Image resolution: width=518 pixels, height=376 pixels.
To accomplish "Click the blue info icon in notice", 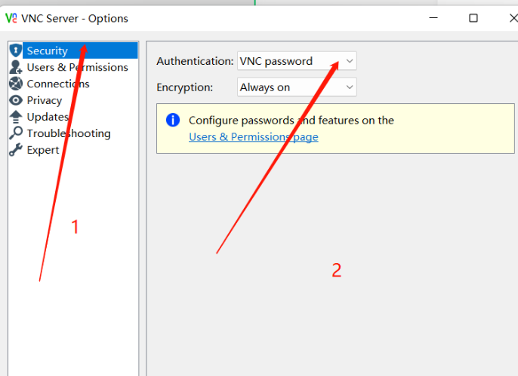I will (x=173, y=120).
